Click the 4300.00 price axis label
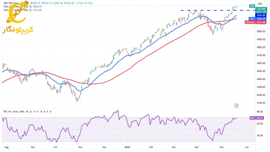Image resolution: width=270 pixels, height=152 pixels. 261,87
